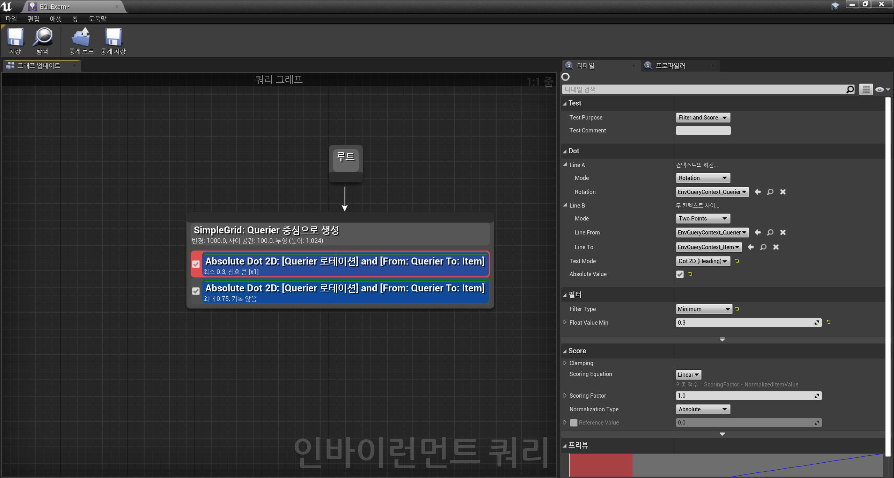The height and width of the screenshot is (478, 894).
Task: Open the 편집 (Edit) menu
Action: point(33,19)
